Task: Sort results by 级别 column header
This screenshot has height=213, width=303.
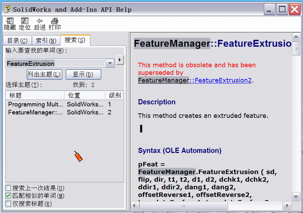Action: click(115, 95)
